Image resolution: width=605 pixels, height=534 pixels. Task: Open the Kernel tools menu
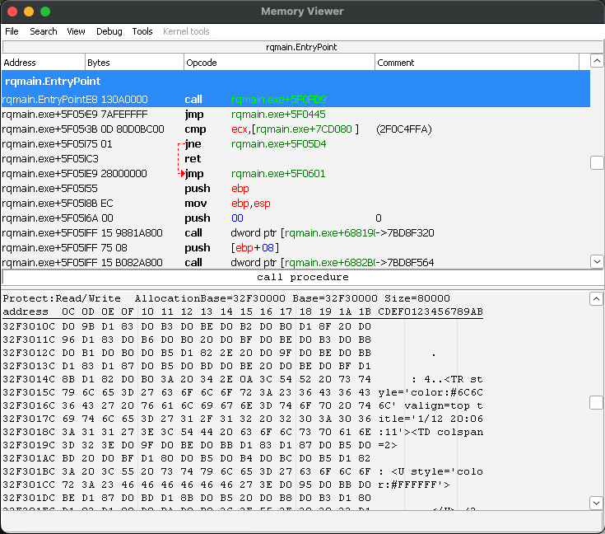(186, 31)
